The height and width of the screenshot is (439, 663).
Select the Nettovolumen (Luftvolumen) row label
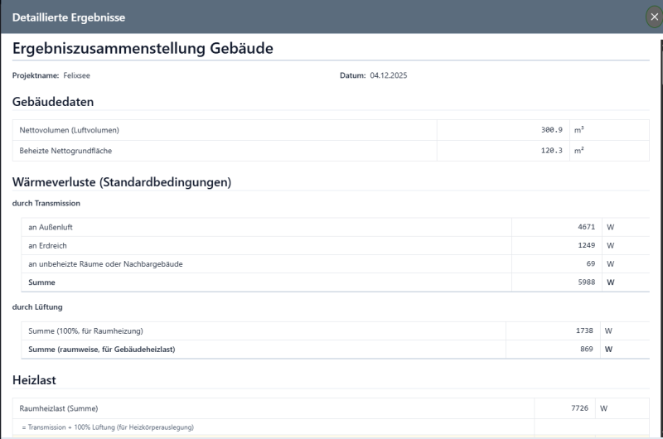pyautogui.click(x=70, y=130)
